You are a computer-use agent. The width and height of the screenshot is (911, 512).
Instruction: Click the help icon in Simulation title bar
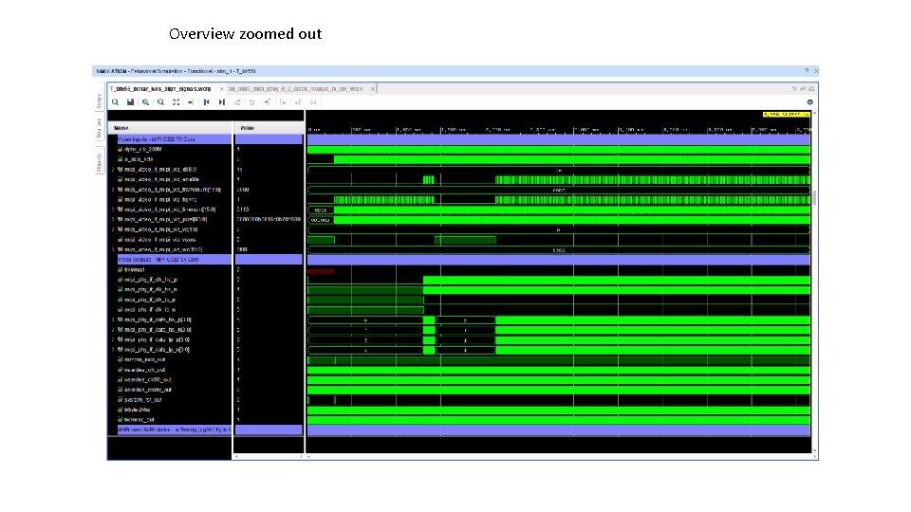807,71
